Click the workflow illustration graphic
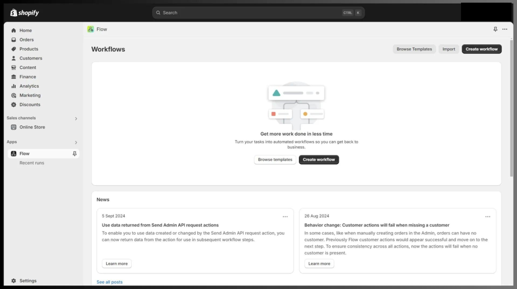The width and height of the screenshot is (517, 289). tap(296, 105)
